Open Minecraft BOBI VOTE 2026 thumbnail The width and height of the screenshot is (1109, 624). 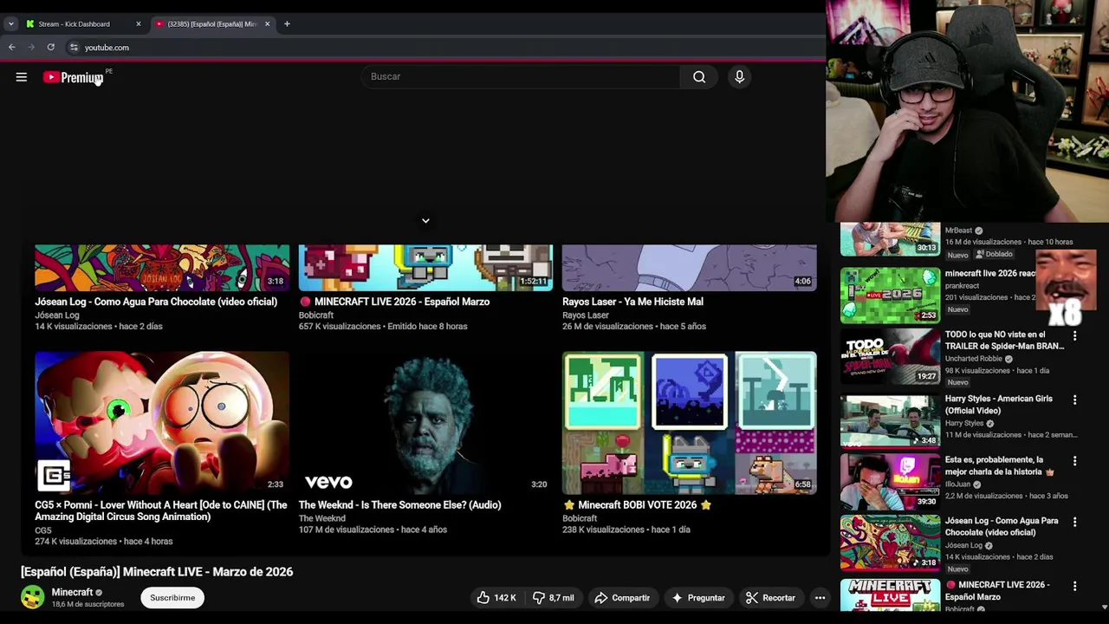[689, 423]
